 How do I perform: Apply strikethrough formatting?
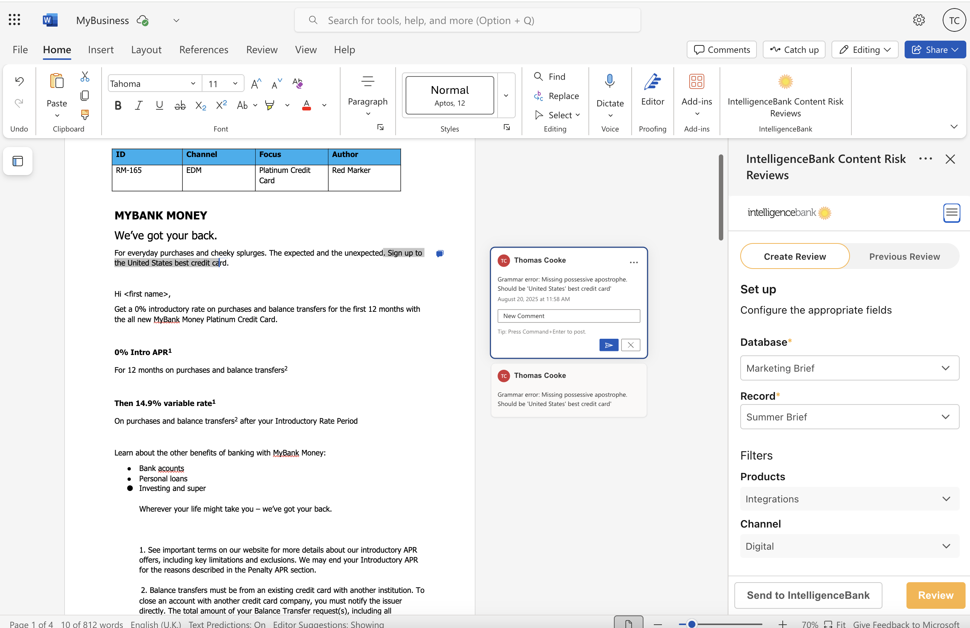(180, 106)
